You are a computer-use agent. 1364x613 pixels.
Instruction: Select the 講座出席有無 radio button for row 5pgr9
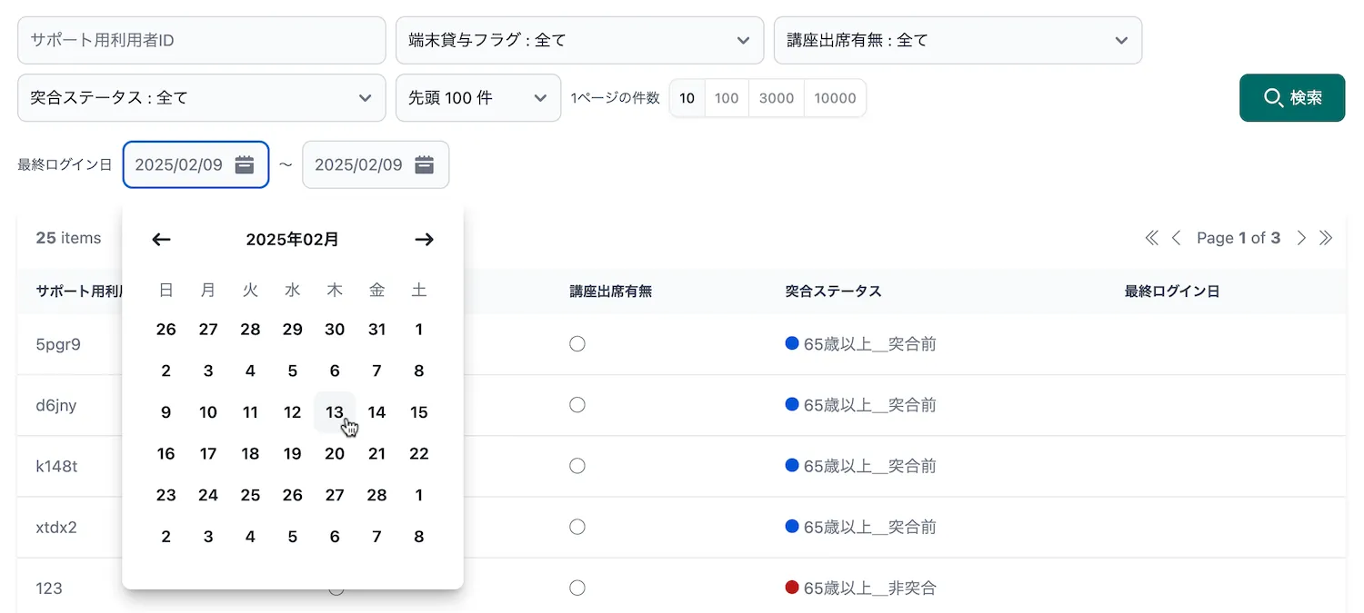(x=577, y=343)
